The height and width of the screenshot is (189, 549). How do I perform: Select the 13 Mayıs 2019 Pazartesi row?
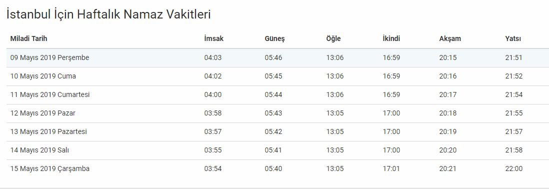(x=277, y=132)
